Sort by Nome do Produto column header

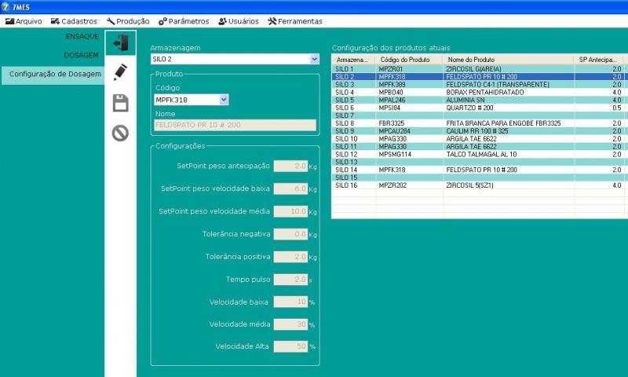(509, 60)
